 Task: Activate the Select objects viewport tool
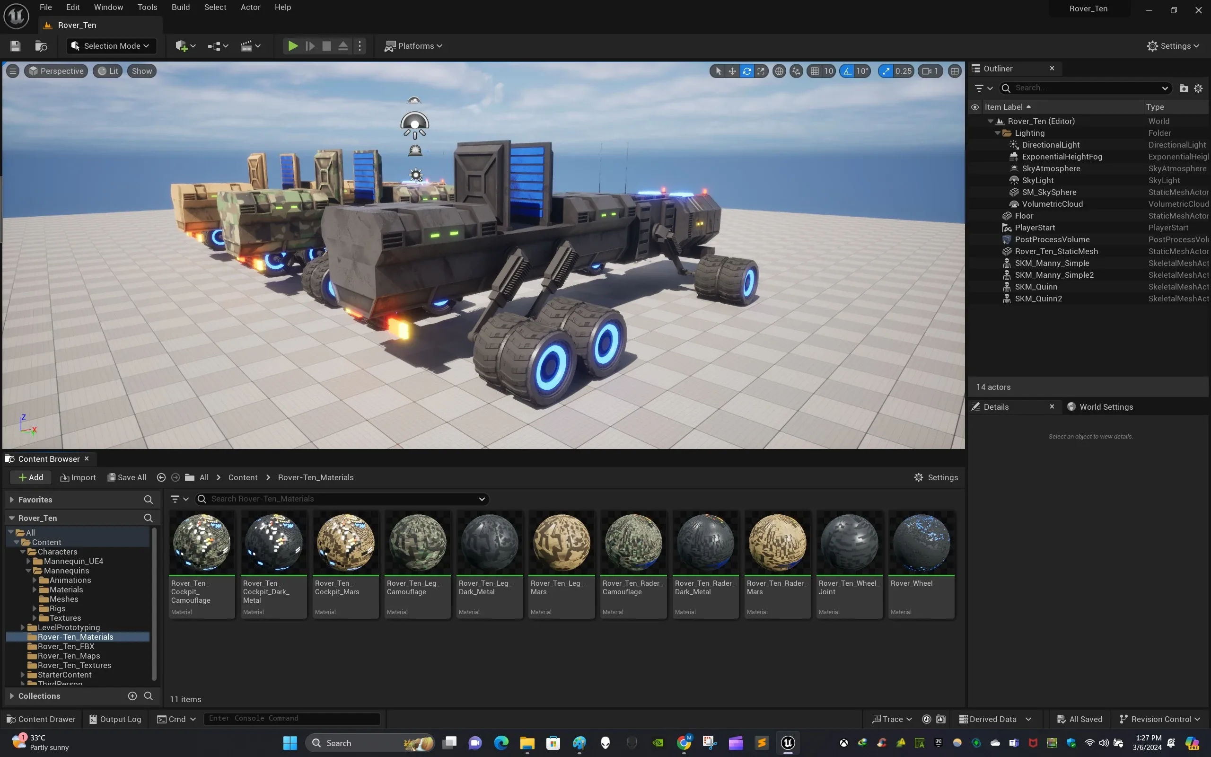[718, 71]
